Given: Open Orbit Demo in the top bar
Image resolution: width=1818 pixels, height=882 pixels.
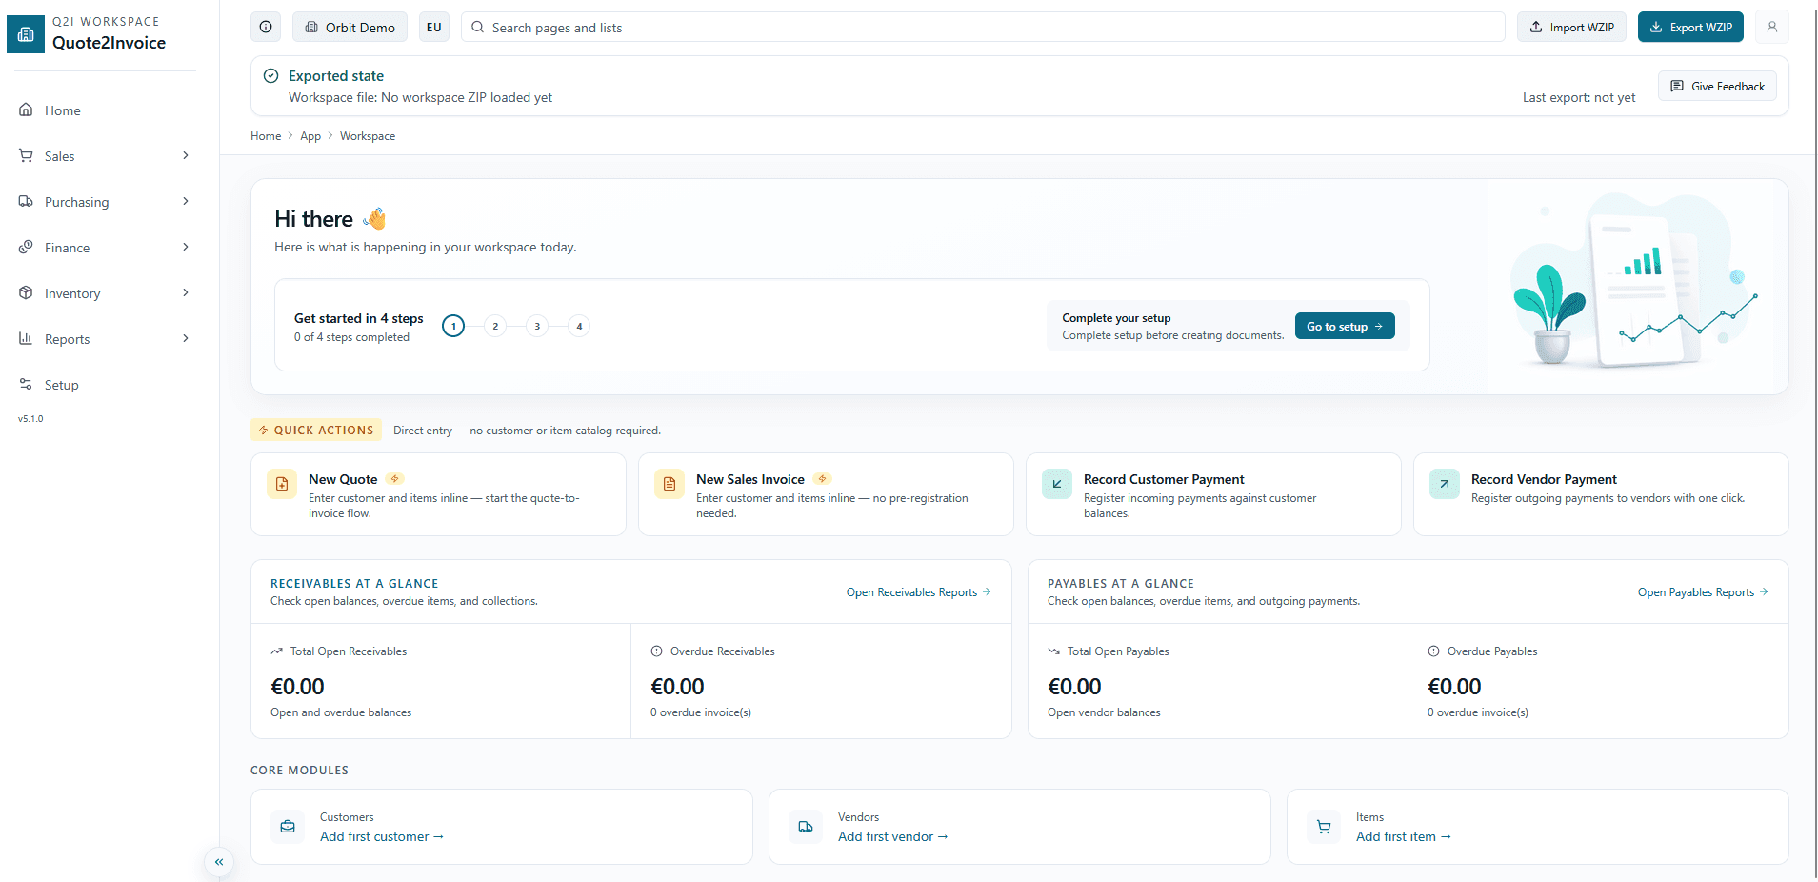Looking at the screenshot, I should pos(350,27).
